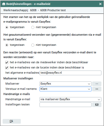This screenshot has height=126, width=104.
Task: Open the ellipsis button next to Mailserver
Action: pos(97,84)
